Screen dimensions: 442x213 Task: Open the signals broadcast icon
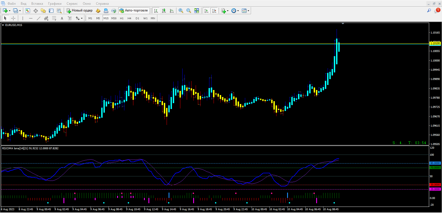(114, 11)
